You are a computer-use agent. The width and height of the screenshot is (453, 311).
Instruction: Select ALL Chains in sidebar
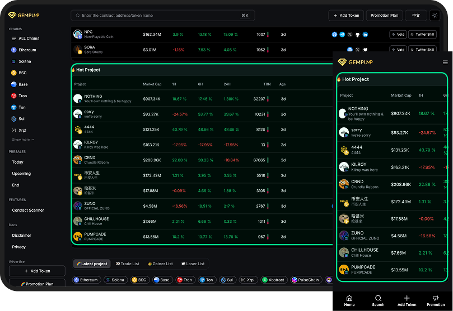pyautogui.click(x=25, y=39)
